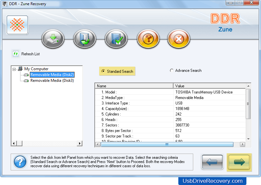
Task: Click the 1898 MB value
Action: pyautogui.click(x=182, y=109)
